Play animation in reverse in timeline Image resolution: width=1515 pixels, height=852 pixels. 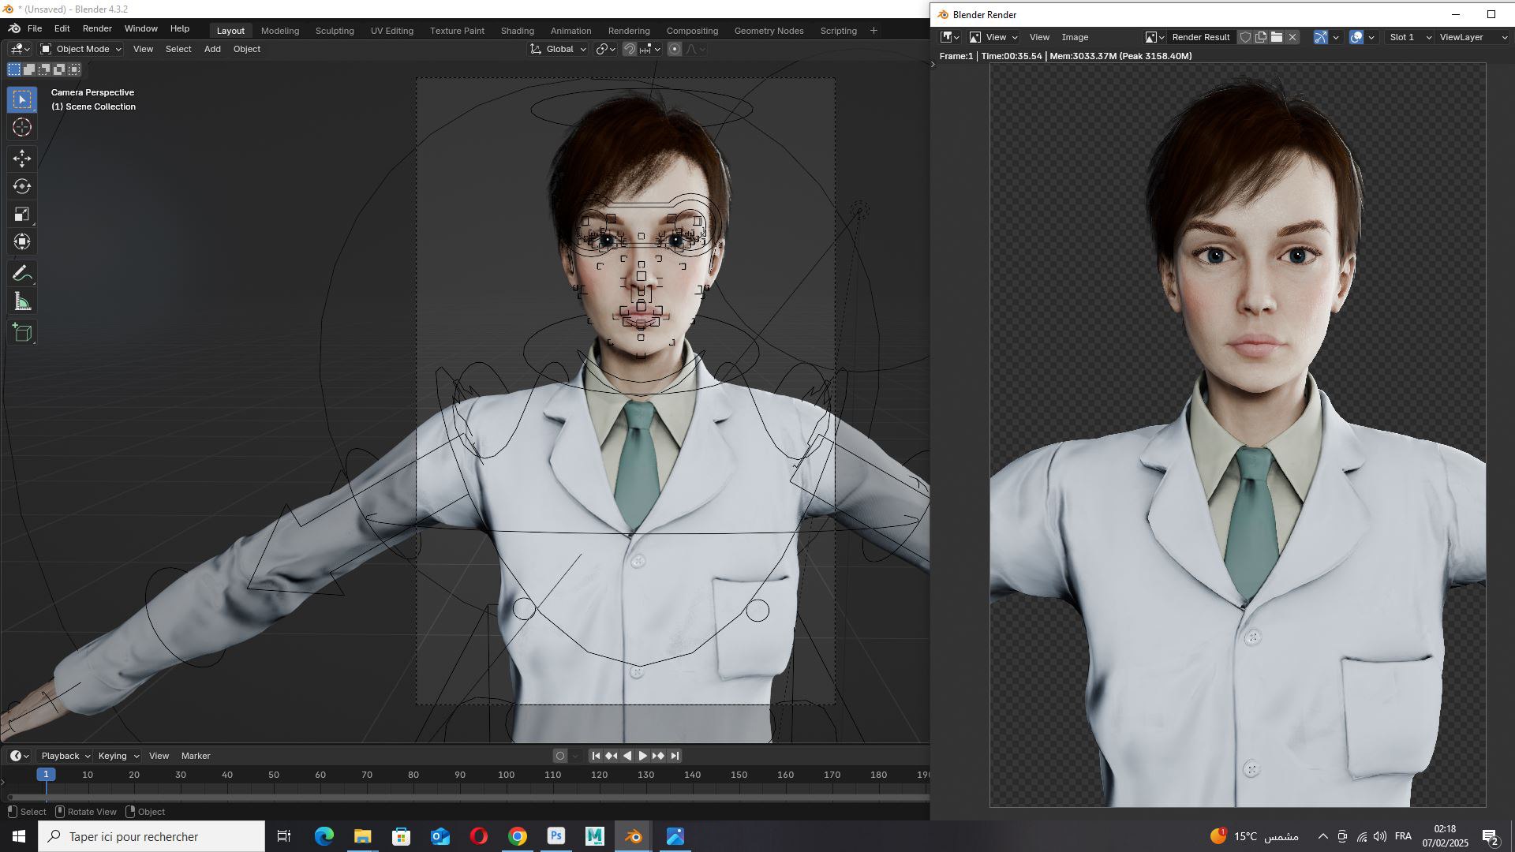pos(627,756)
